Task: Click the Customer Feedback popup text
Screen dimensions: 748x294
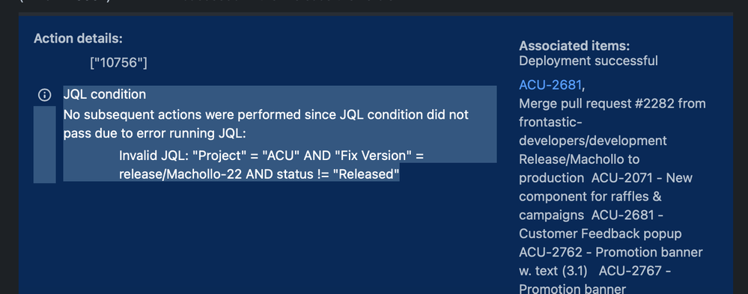Action: coord(600,233)
